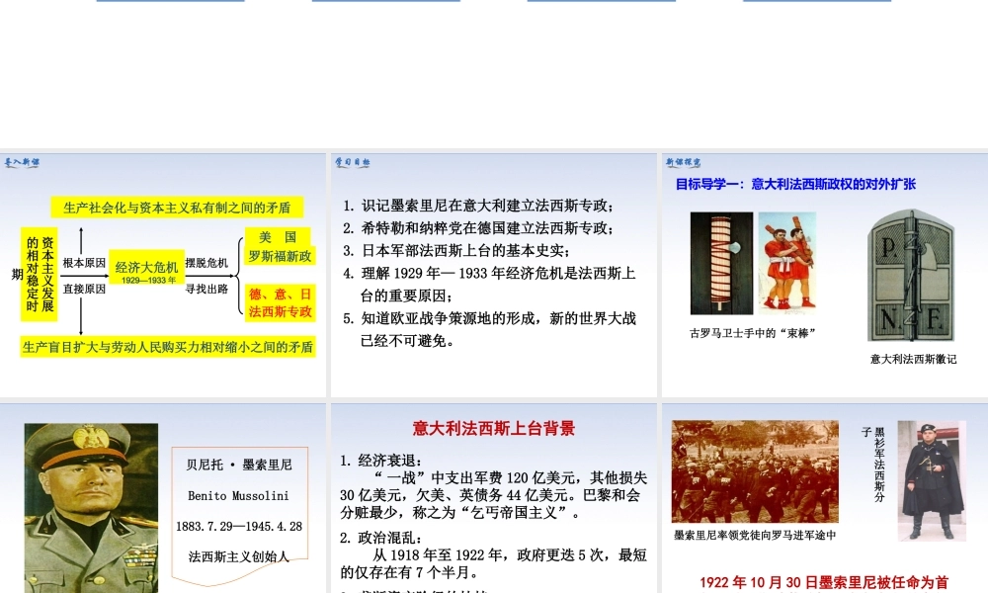
Task: Click the 新课探究 header tag
Action: (x=683, y=162)
